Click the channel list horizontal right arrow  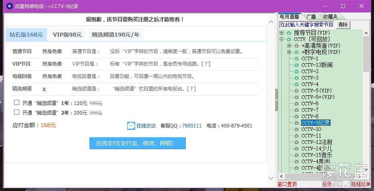(x=360, y=176)
